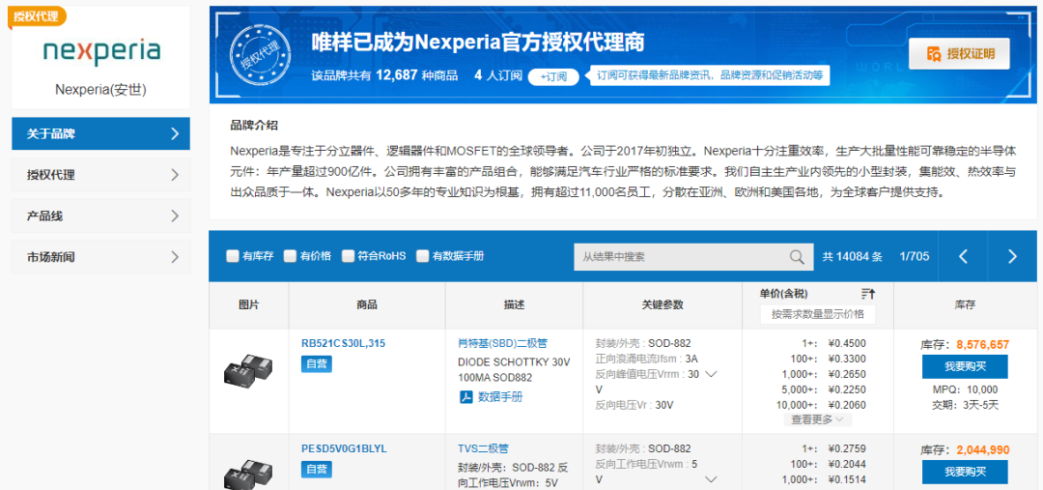Viewport: 1043px width, 490px height.
Task: Enable the 符合RoHS filter checkbox
Action: 348,256
